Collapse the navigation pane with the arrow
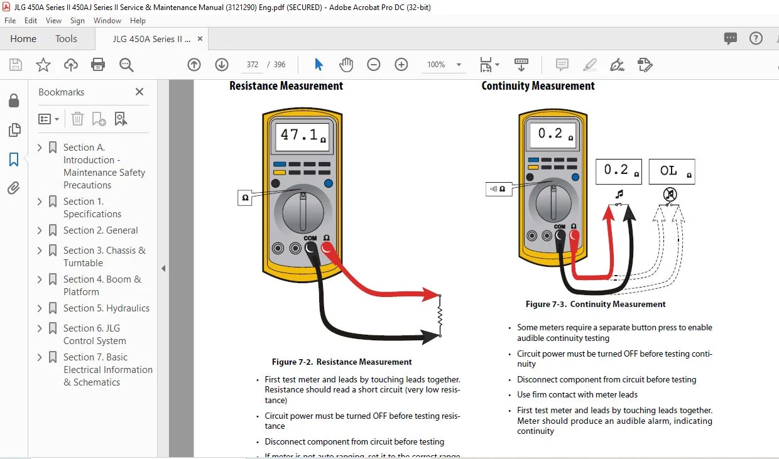779x459 pixels. click(163, 268)
